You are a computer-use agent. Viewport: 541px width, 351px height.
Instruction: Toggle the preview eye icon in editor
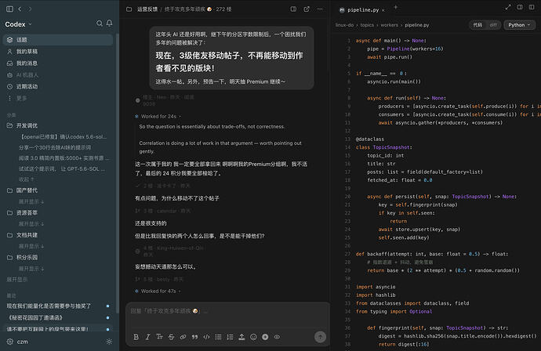click(277, 337)
